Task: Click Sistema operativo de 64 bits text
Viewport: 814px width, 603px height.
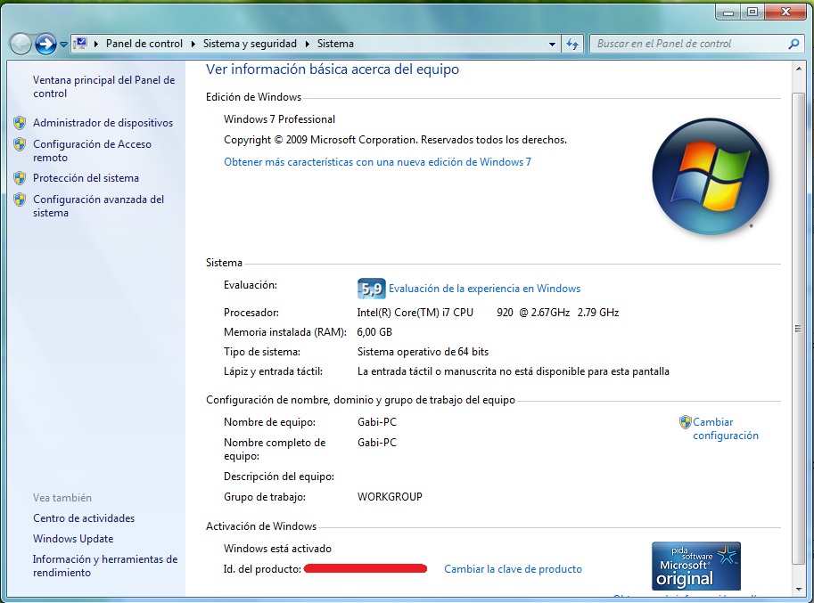Action: (x=423, y=352)
